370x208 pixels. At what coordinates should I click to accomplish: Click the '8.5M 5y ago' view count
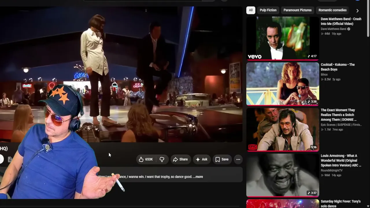[x=331, y=79]
